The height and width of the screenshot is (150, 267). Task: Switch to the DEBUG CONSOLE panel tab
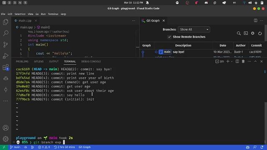tap(91, 62)
